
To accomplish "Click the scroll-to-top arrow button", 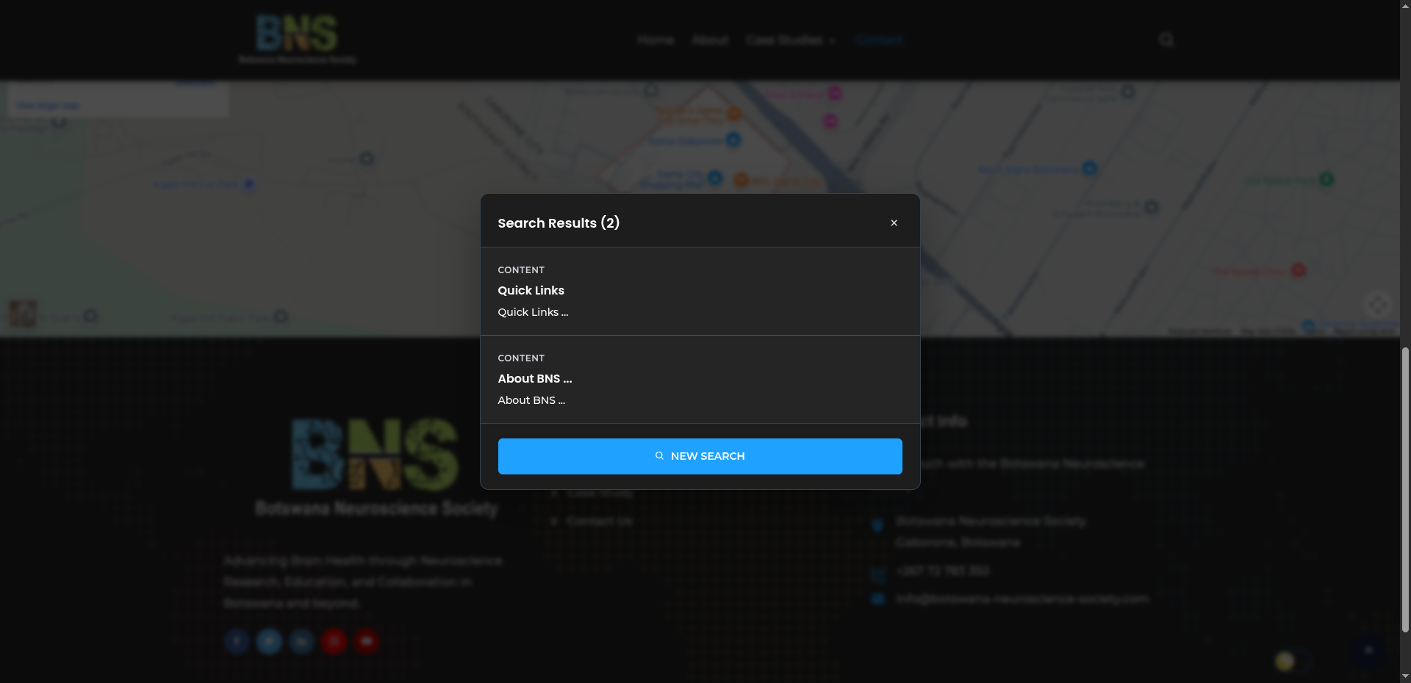I will coord(1368,650).
